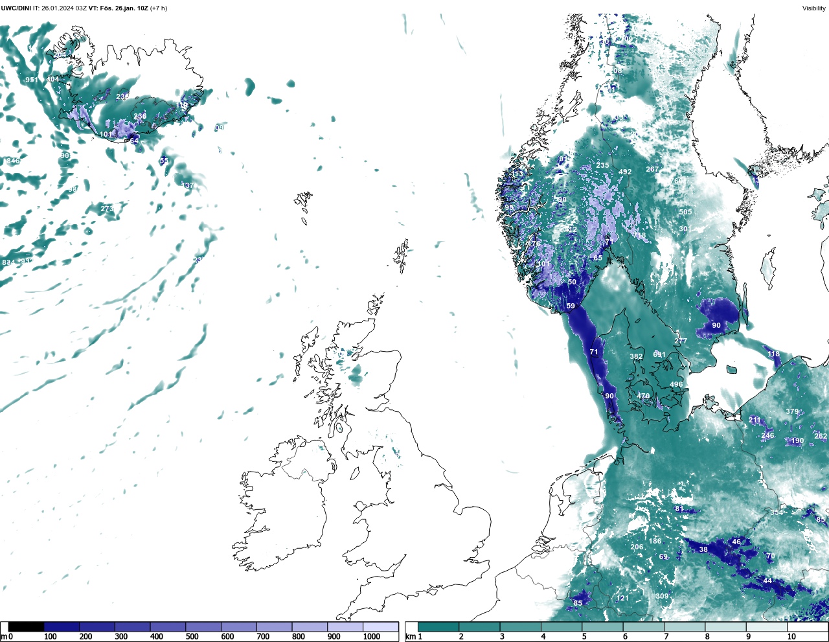The image size is (829, 642).
Task: Click the "118" value on the Baltic coast
Action: coord(774,354)
